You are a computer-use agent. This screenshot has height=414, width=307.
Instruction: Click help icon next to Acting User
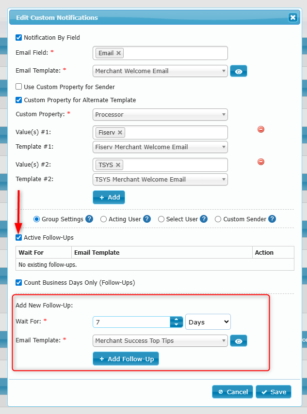click(x=147, y=219)
